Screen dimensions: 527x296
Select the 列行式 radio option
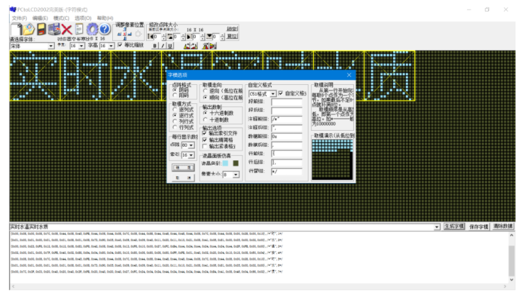coord(175,121)
